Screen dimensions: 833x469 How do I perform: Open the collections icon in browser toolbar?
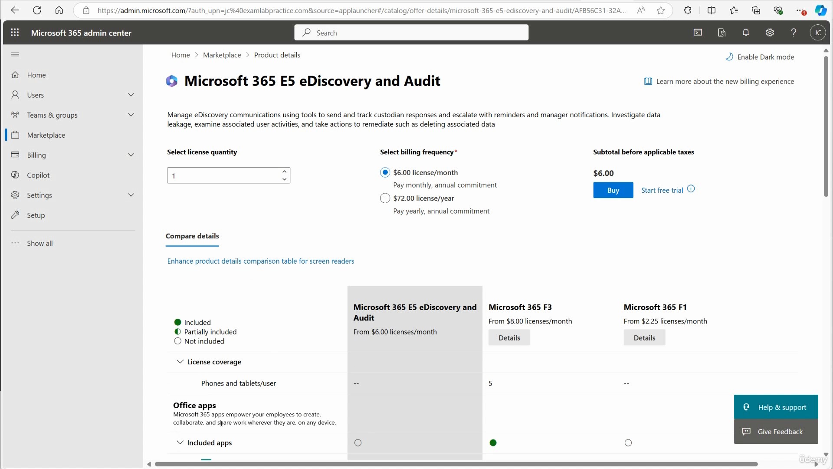click(756, 10)
